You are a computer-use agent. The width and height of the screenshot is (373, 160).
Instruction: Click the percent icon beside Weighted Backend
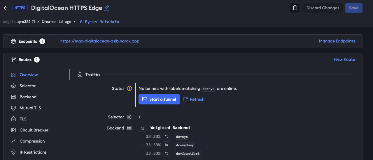[142, 128]
